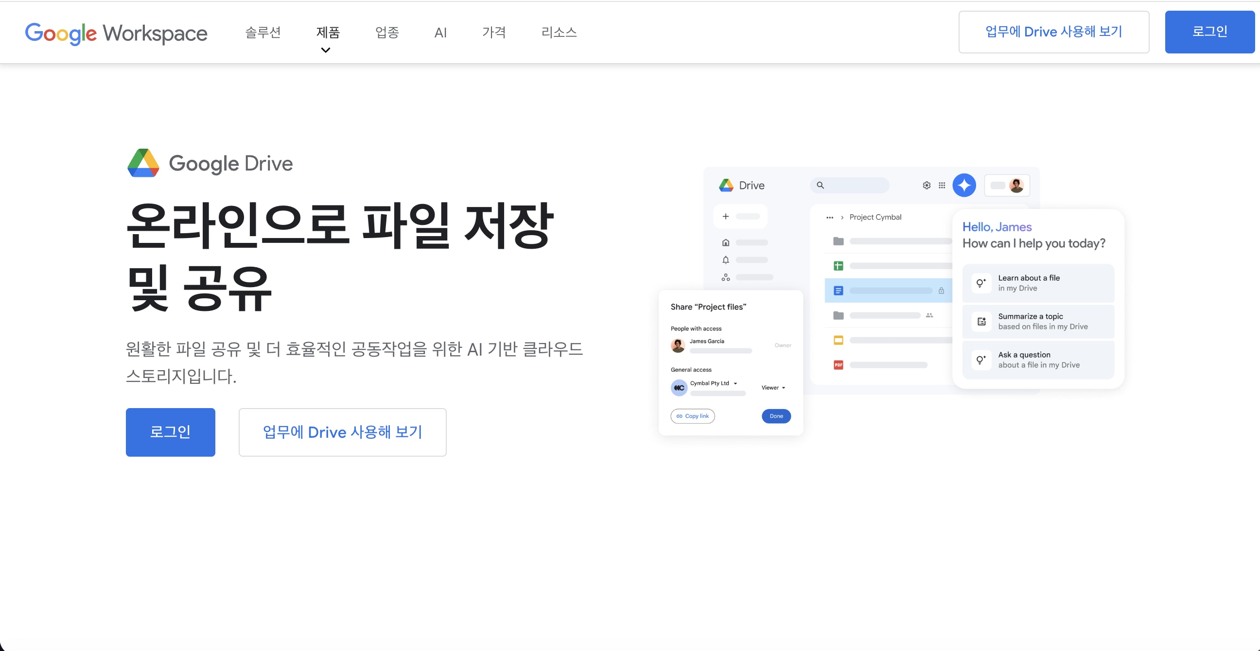Click the Google apps grid icon
1260x651 pixels.
941,185
